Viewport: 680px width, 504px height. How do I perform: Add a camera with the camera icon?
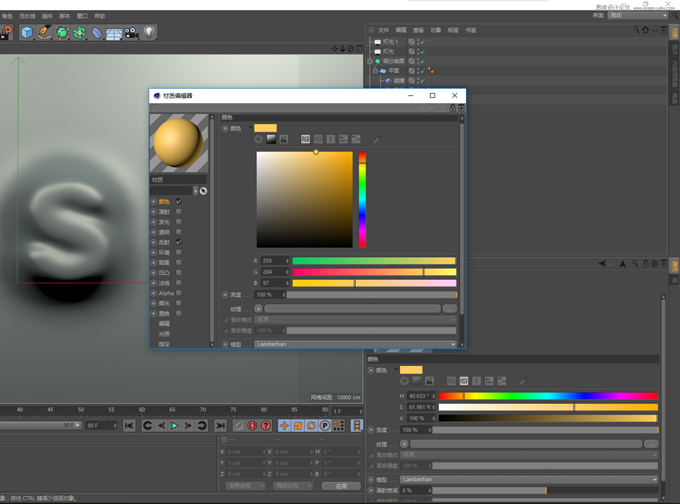132,32
